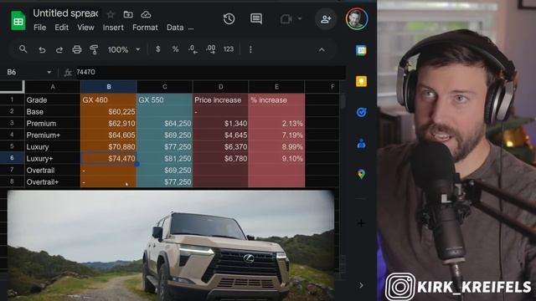This screenshot has height=301, width=536.
Task: Select the Price increase header cell
Action: 221,100
